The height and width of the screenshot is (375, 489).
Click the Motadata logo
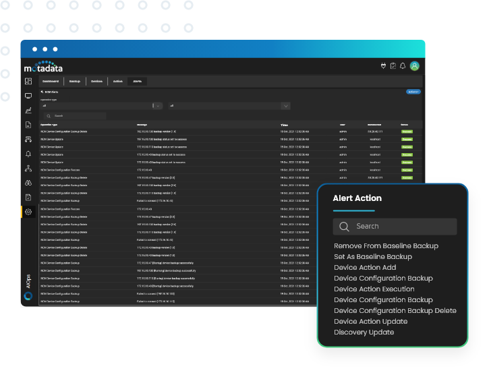tap(43, 67)
